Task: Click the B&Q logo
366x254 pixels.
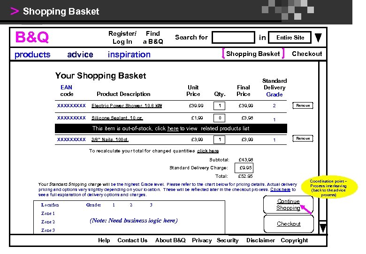Action: click(32, 37)
